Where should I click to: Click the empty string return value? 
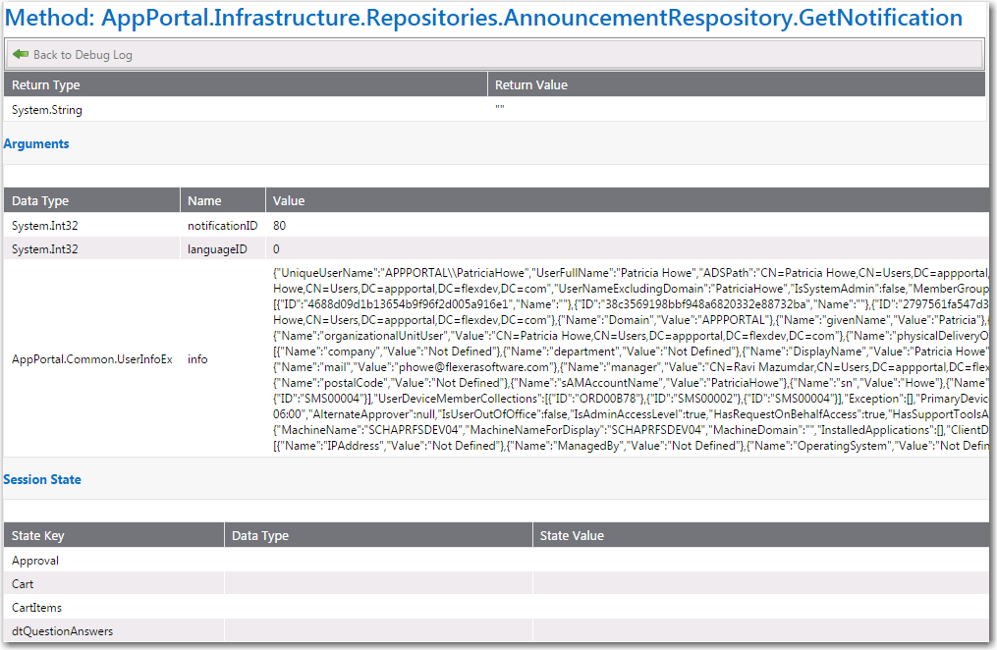499,109
